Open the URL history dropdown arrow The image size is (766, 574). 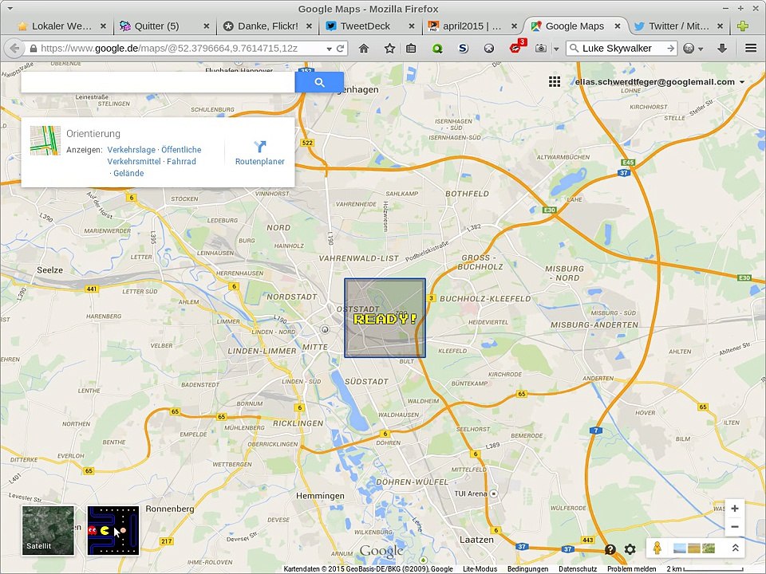point(330,49)
